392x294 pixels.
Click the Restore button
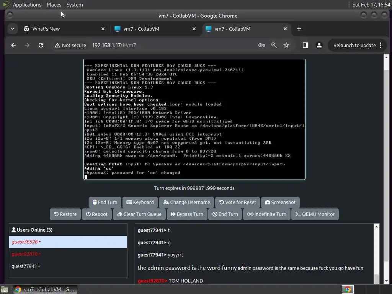click(65, 214)
